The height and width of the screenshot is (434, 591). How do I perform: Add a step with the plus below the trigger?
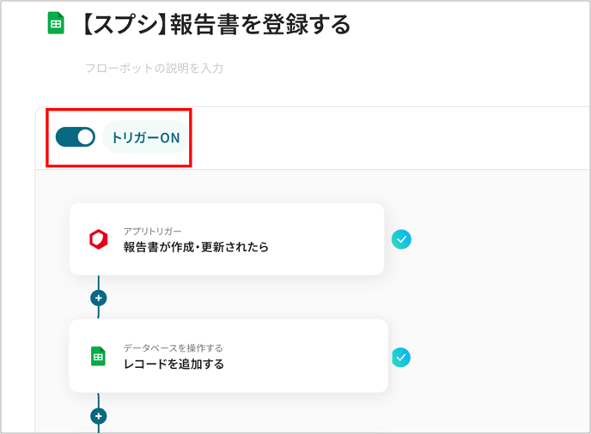99,298
